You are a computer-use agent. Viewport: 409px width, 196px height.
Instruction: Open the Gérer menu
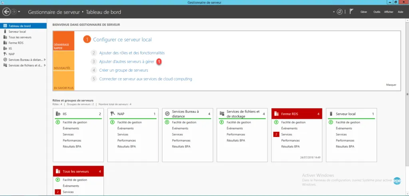364,12
